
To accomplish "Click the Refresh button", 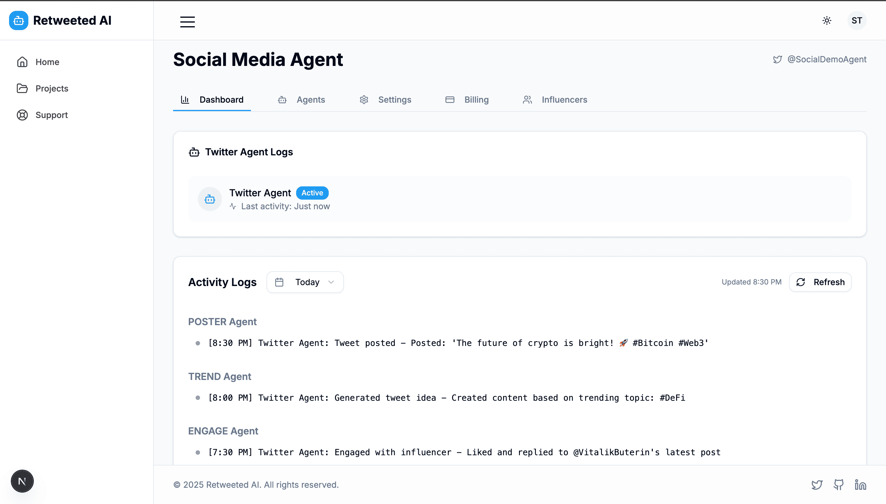I will click(x=820, y=282).
